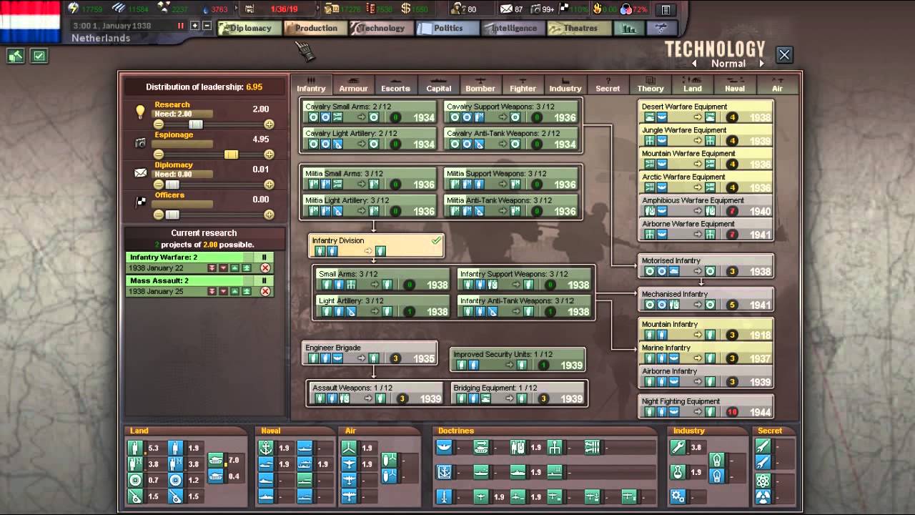Open the Escorts technology tab
The height and width of the screenshot is (515, 915).
[395, 84]
